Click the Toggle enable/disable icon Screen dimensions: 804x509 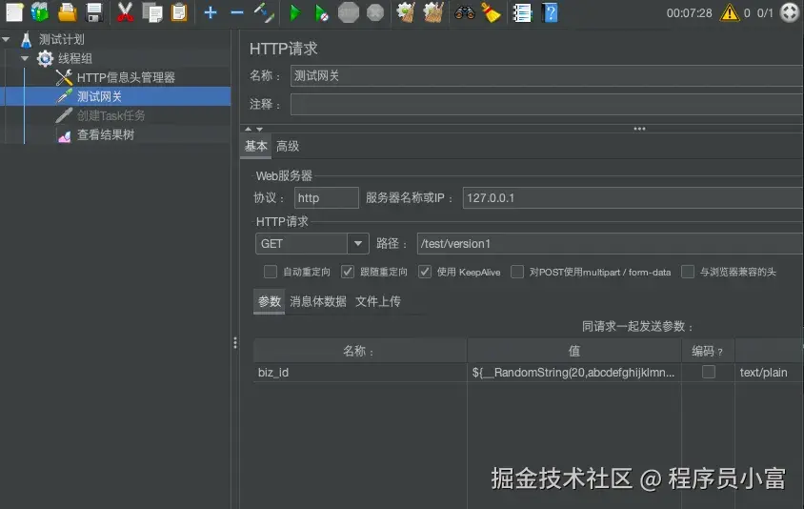click(264, 12)
